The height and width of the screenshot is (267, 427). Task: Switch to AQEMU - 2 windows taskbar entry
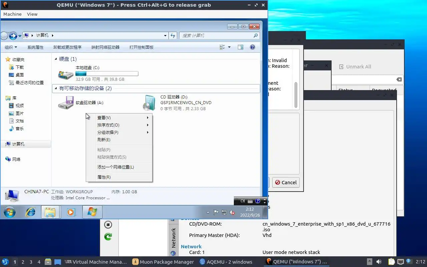coord(226,262)
